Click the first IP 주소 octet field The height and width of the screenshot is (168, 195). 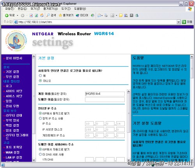tap(89, 124)
